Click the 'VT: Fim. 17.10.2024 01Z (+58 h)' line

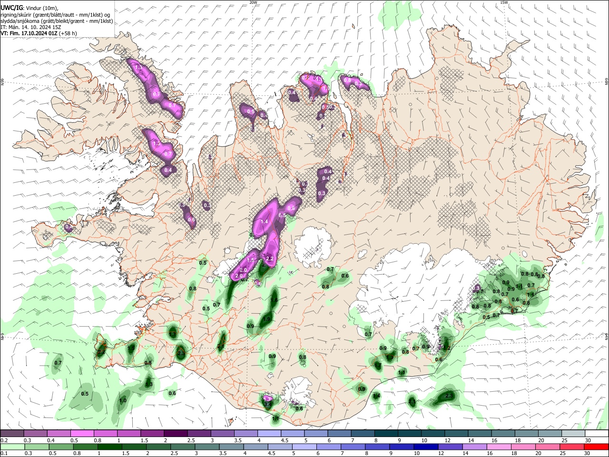point(39,33)
